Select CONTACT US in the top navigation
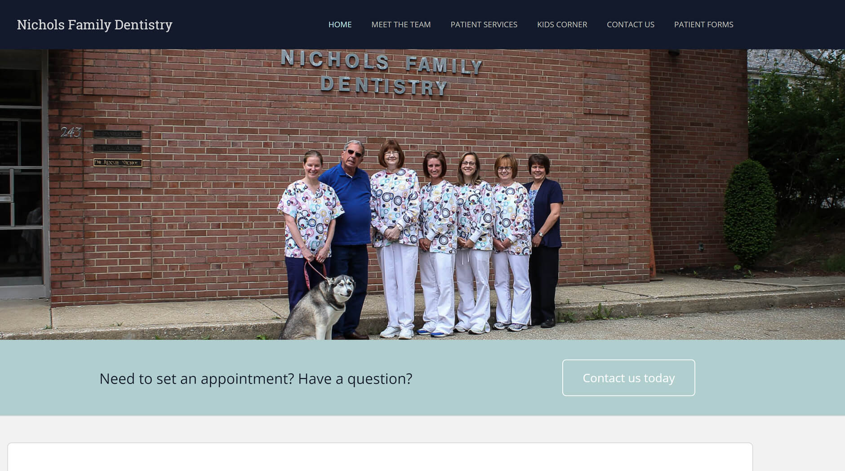Image resolution: width=845 pixels, height=471 pixels. coord(630,24)
